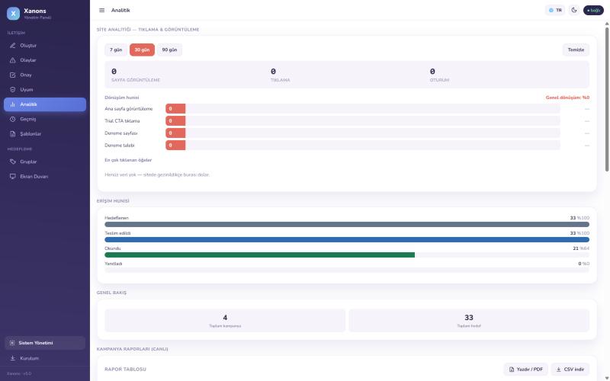Open Oluştur via its pencil icon
610x381 pixels.
12,46
